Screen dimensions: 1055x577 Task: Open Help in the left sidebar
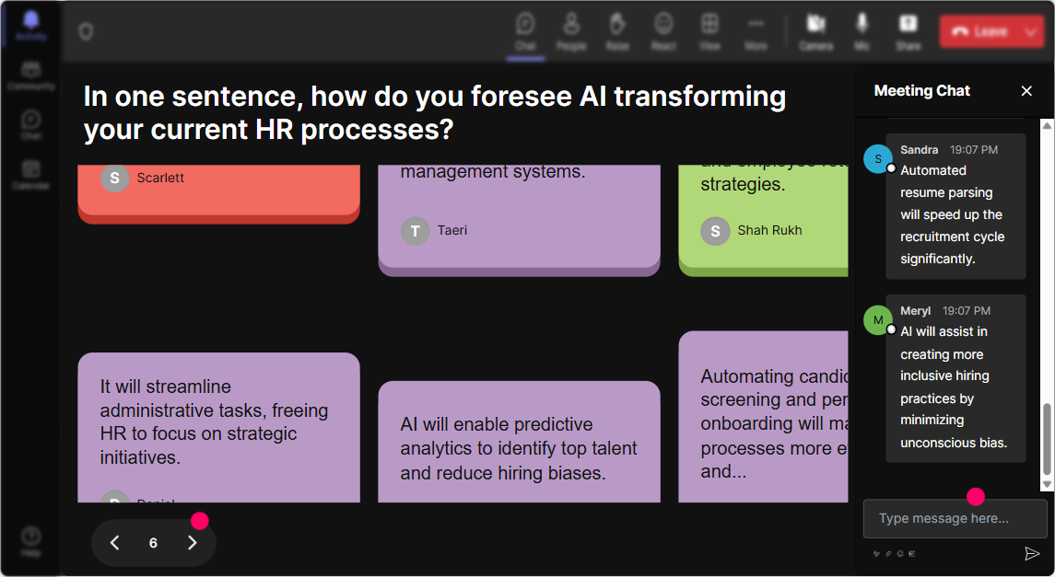pyautogui.click(x=31, y=541)
